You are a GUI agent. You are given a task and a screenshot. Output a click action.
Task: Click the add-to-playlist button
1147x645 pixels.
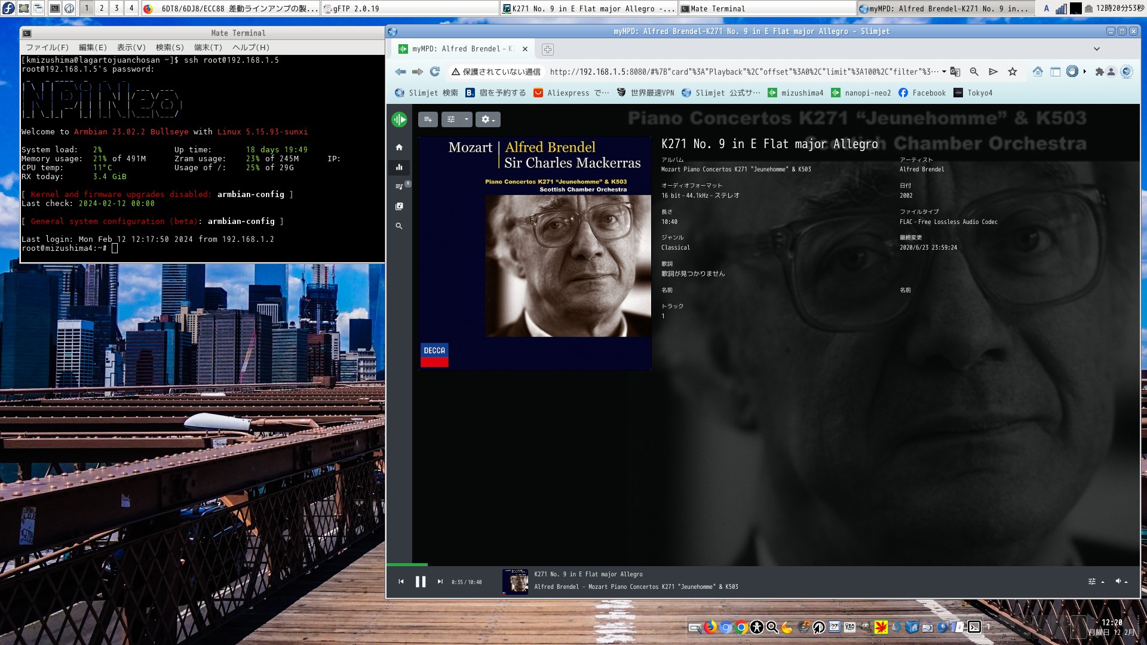click(428, 119)
